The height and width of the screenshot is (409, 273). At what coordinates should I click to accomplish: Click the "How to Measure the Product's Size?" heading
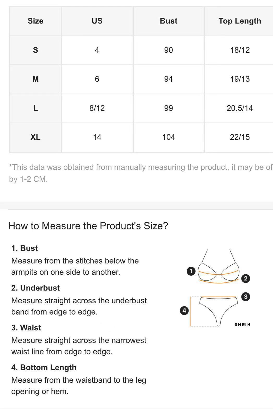88,226
